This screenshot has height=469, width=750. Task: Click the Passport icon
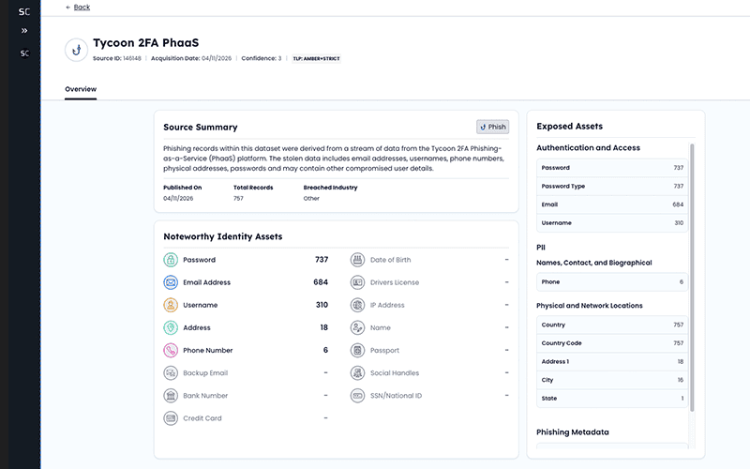click(358, 350)
